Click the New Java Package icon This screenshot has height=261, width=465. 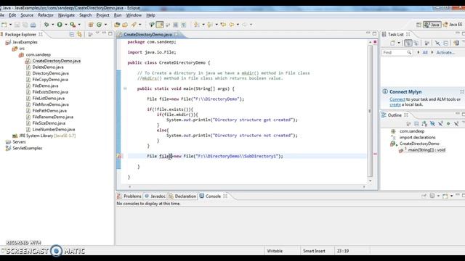click(x=91, y=25)
